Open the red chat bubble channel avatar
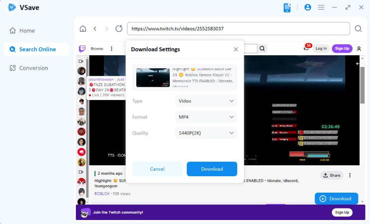Viewport: 370px width, 224px height. click(81, 152)
